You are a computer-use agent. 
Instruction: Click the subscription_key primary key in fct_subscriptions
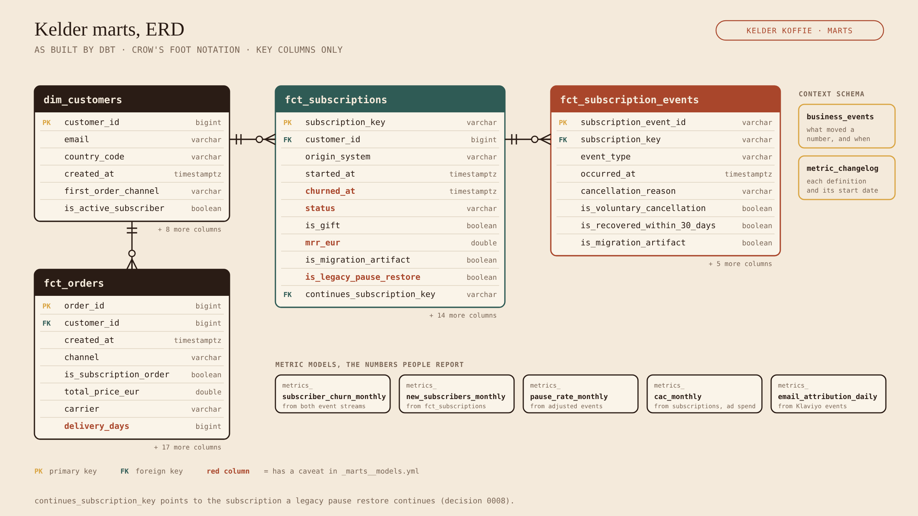click(x=390, y=122)
